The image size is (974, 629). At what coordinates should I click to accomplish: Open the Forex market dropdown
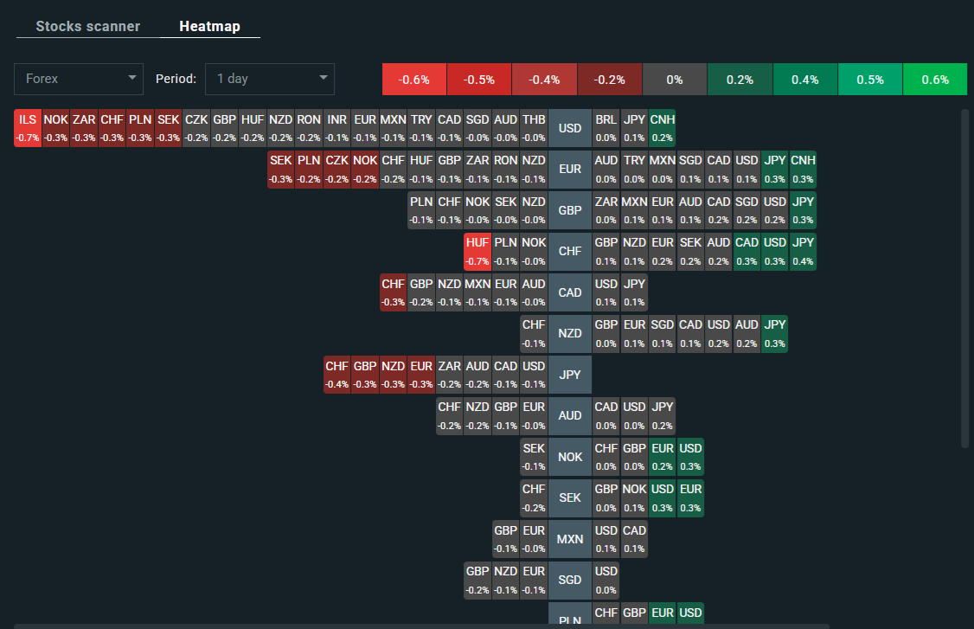(x=79, y=79)
